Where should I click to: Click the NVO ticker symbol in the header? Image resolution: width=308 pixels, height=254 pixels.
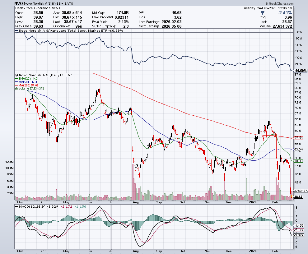click(19, 3)
